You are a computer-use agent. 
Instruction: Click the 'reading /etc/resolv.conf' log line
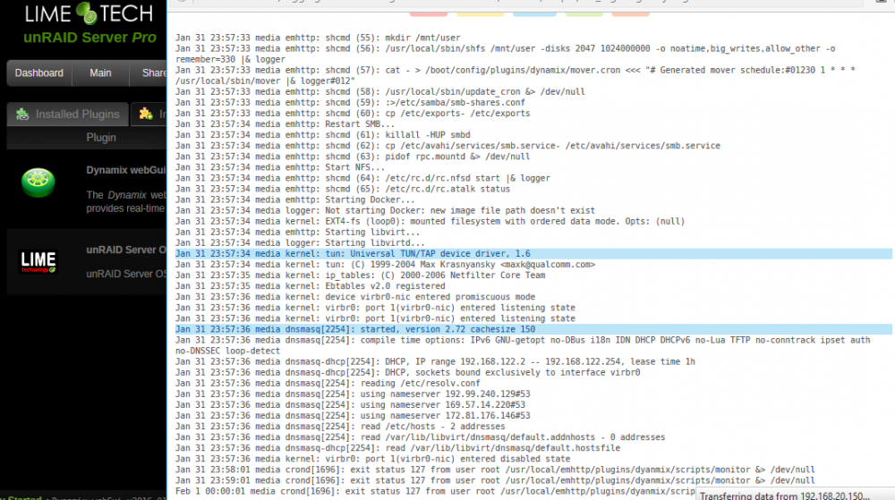click(328, 384)
